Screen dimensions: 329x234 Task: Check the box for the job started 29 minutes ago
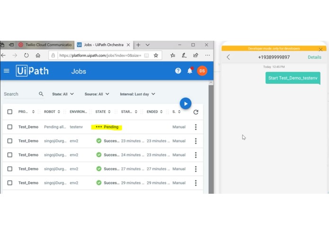click(9, 183)
